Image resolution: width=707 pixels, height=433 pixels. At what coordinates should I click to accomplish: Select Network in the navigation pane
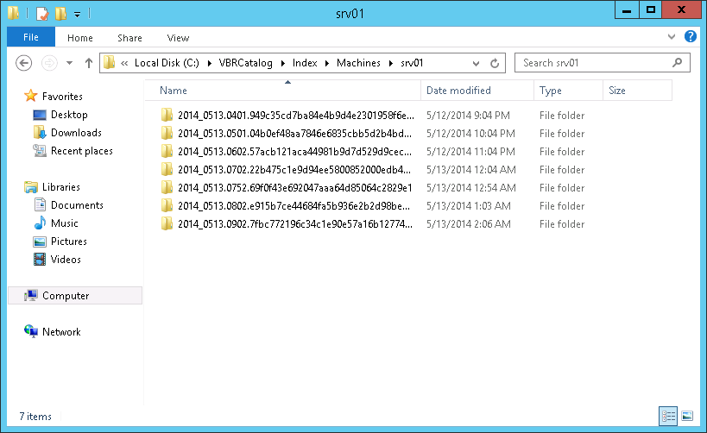coord(53,331)
